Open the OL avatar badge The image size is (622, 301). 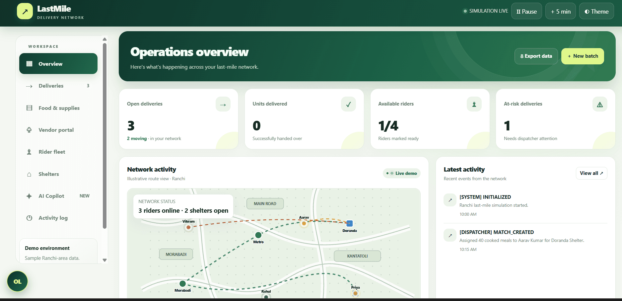pyautogui.click(x=18, y=281)
